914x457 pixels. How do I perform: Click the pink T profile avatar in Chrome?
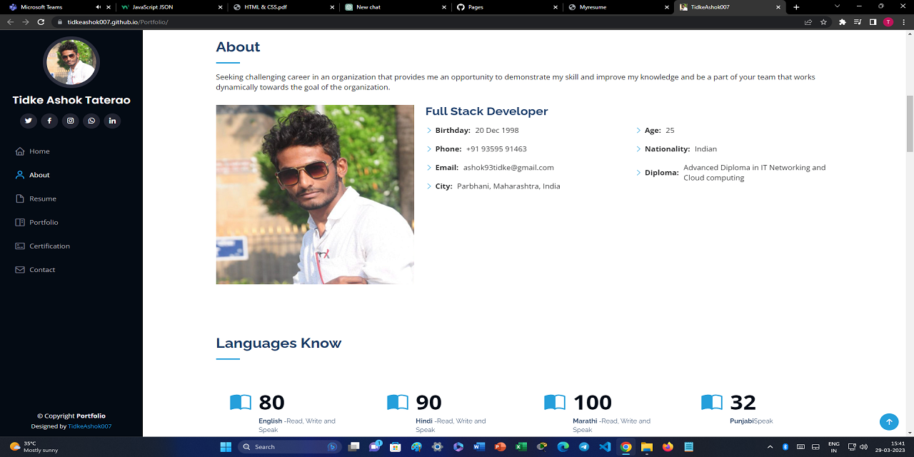tap(888, 22)
